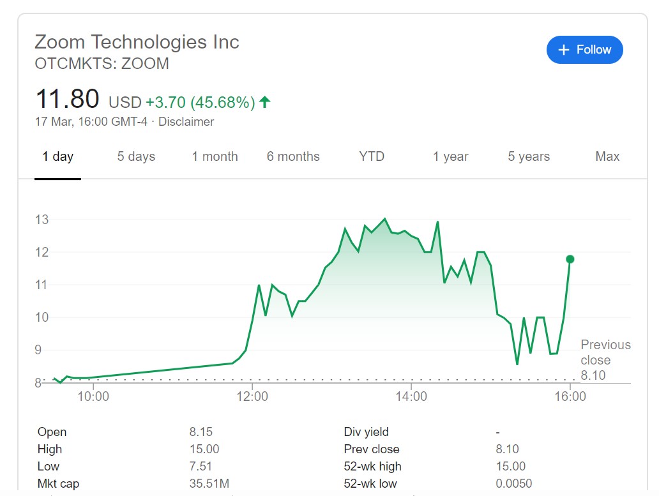Open the Disclaimer link
Screen dimensions: 659x496
click(x=186, y=121)
